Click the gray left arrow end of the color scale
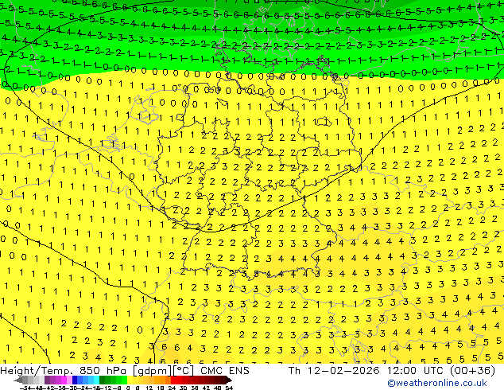This screenshot has height=390, width=504. tap(18, 380)
